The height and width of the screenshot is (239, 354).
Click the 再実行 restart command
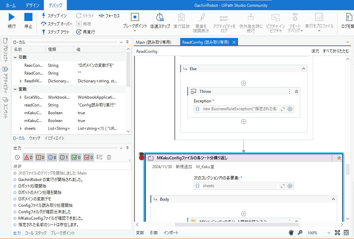86,32
